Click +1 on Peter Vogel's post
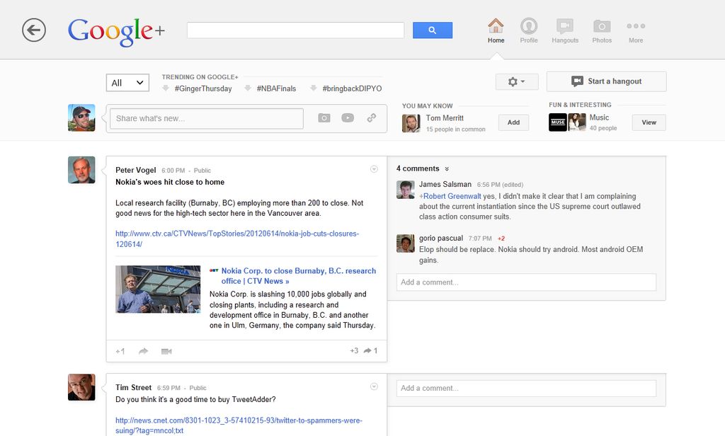The image size is (725, 436). point(120,351)
